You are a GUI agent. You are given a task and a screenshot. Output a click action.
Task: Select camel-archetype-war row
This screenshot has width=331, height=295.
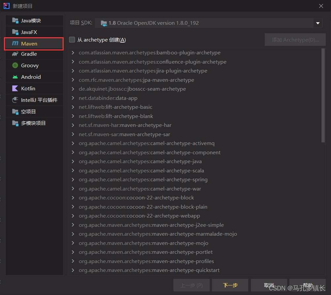(195, 189)
